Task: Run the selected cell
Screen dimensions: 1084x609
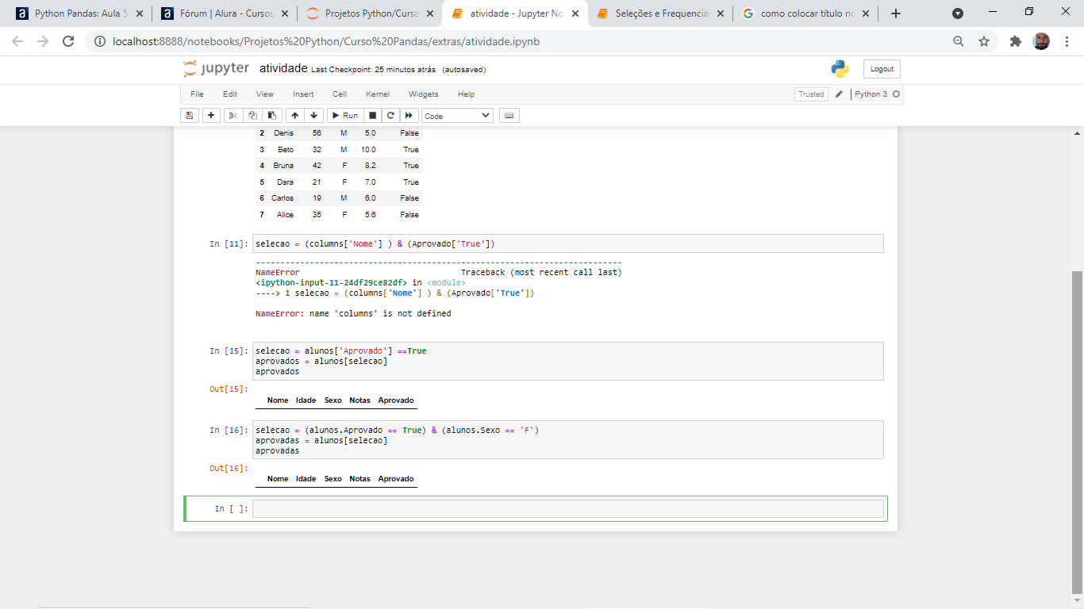Action: (344, 116)
